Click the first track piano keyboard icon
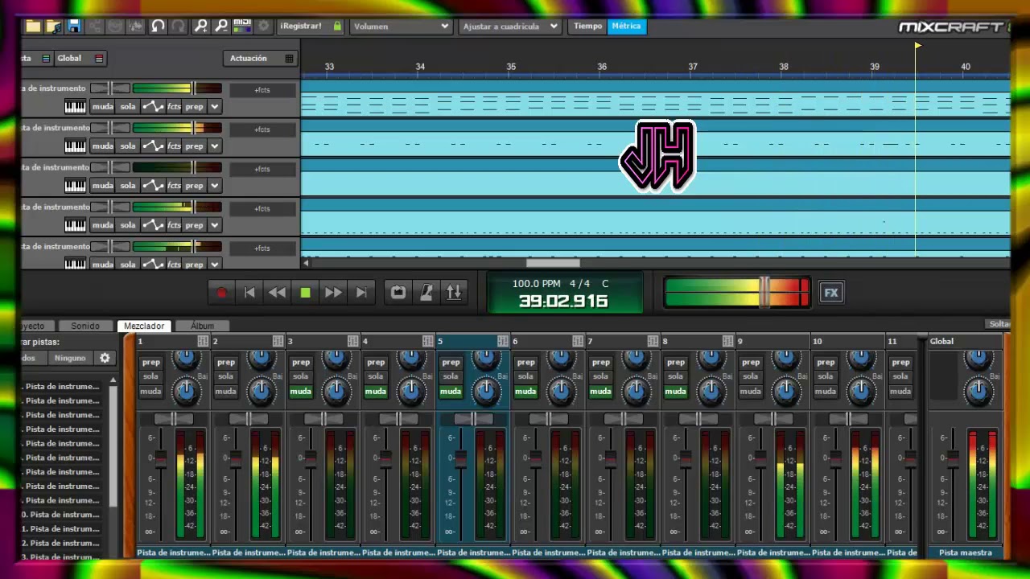 tap(75, 106)
